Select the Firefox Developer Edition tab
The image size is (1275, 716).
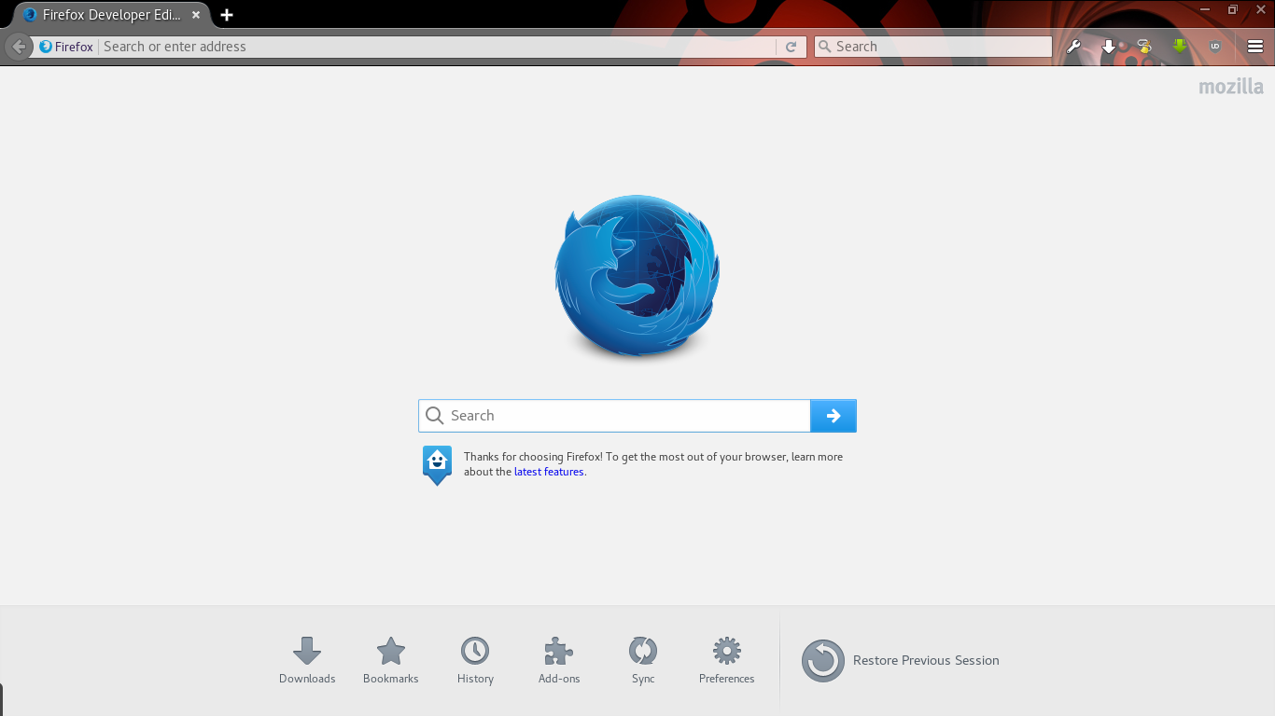point(112,15)
